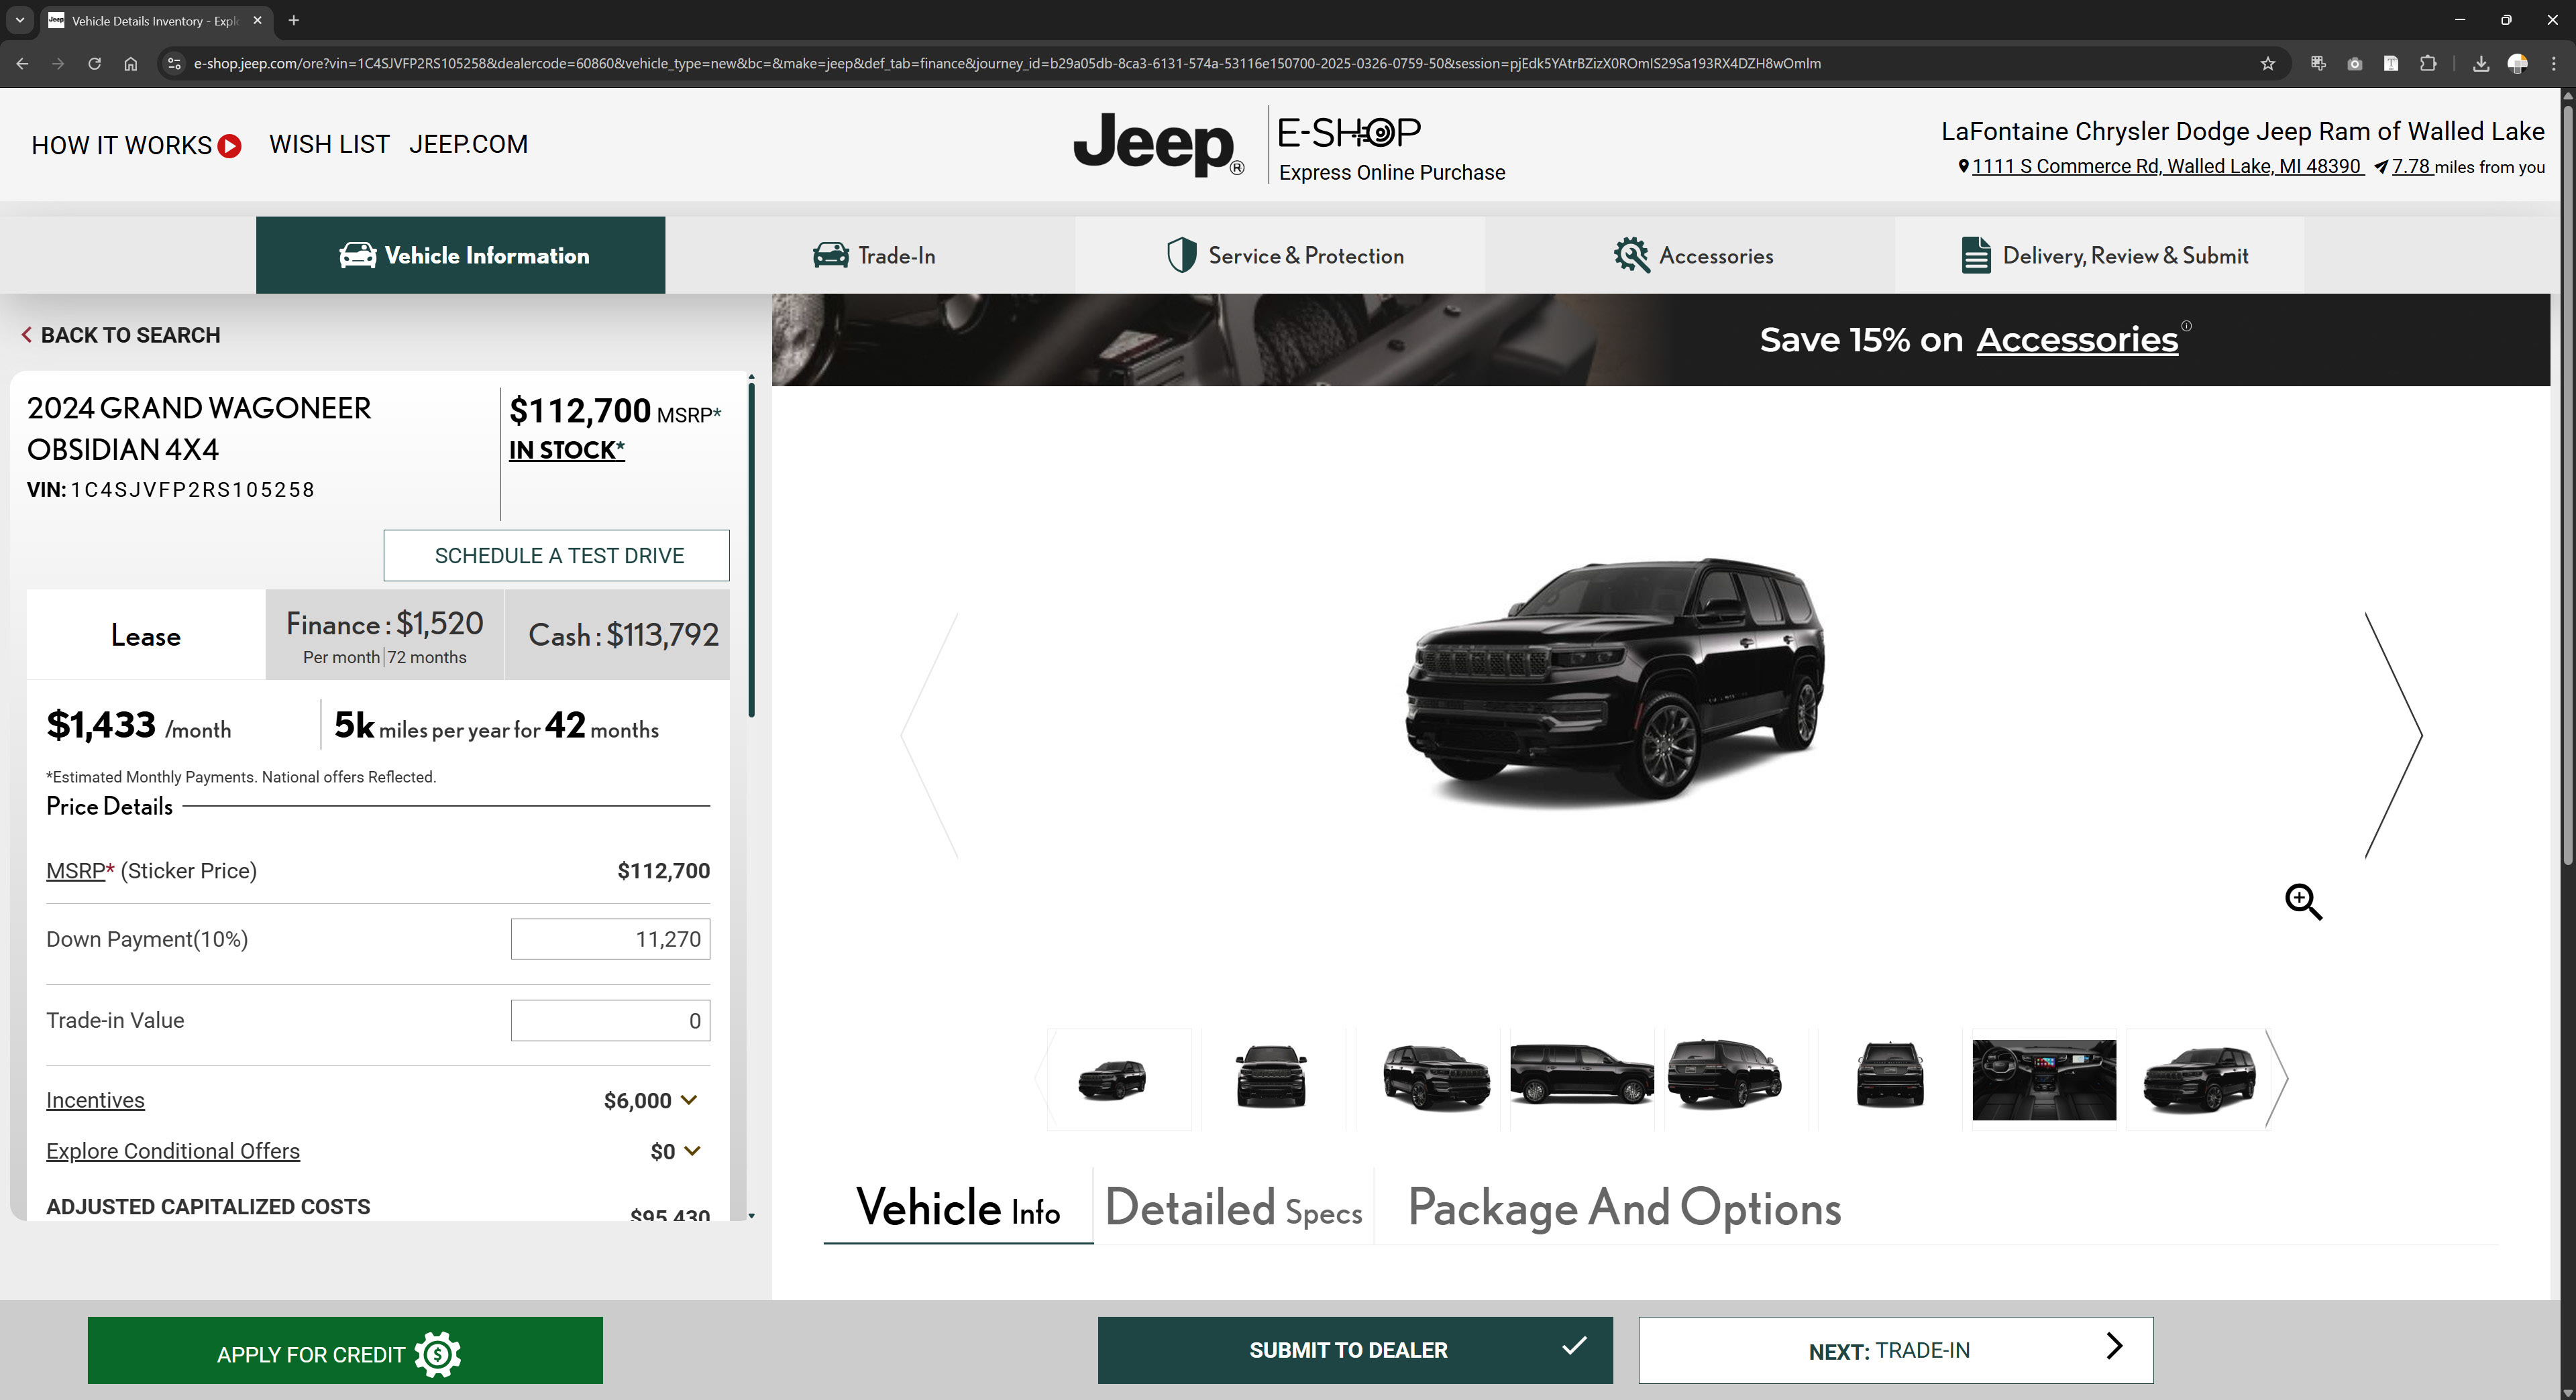The width and height of the screenshot is (2576, 1400).
Task: Open Explore Conditional Offers link
Action: [173, 1151]
